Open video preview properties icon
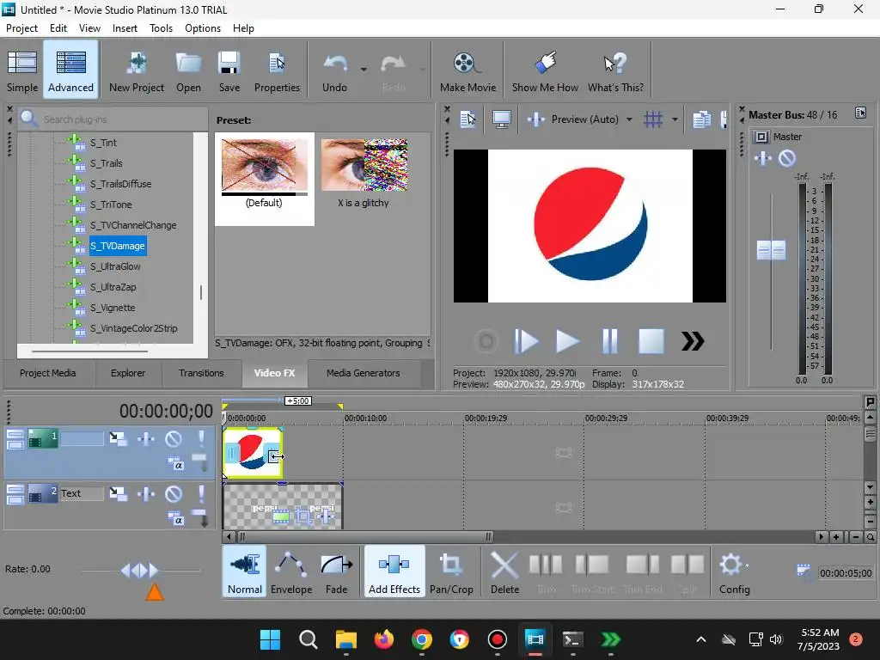Screen dimensions: 880x660 click(467, 119)
